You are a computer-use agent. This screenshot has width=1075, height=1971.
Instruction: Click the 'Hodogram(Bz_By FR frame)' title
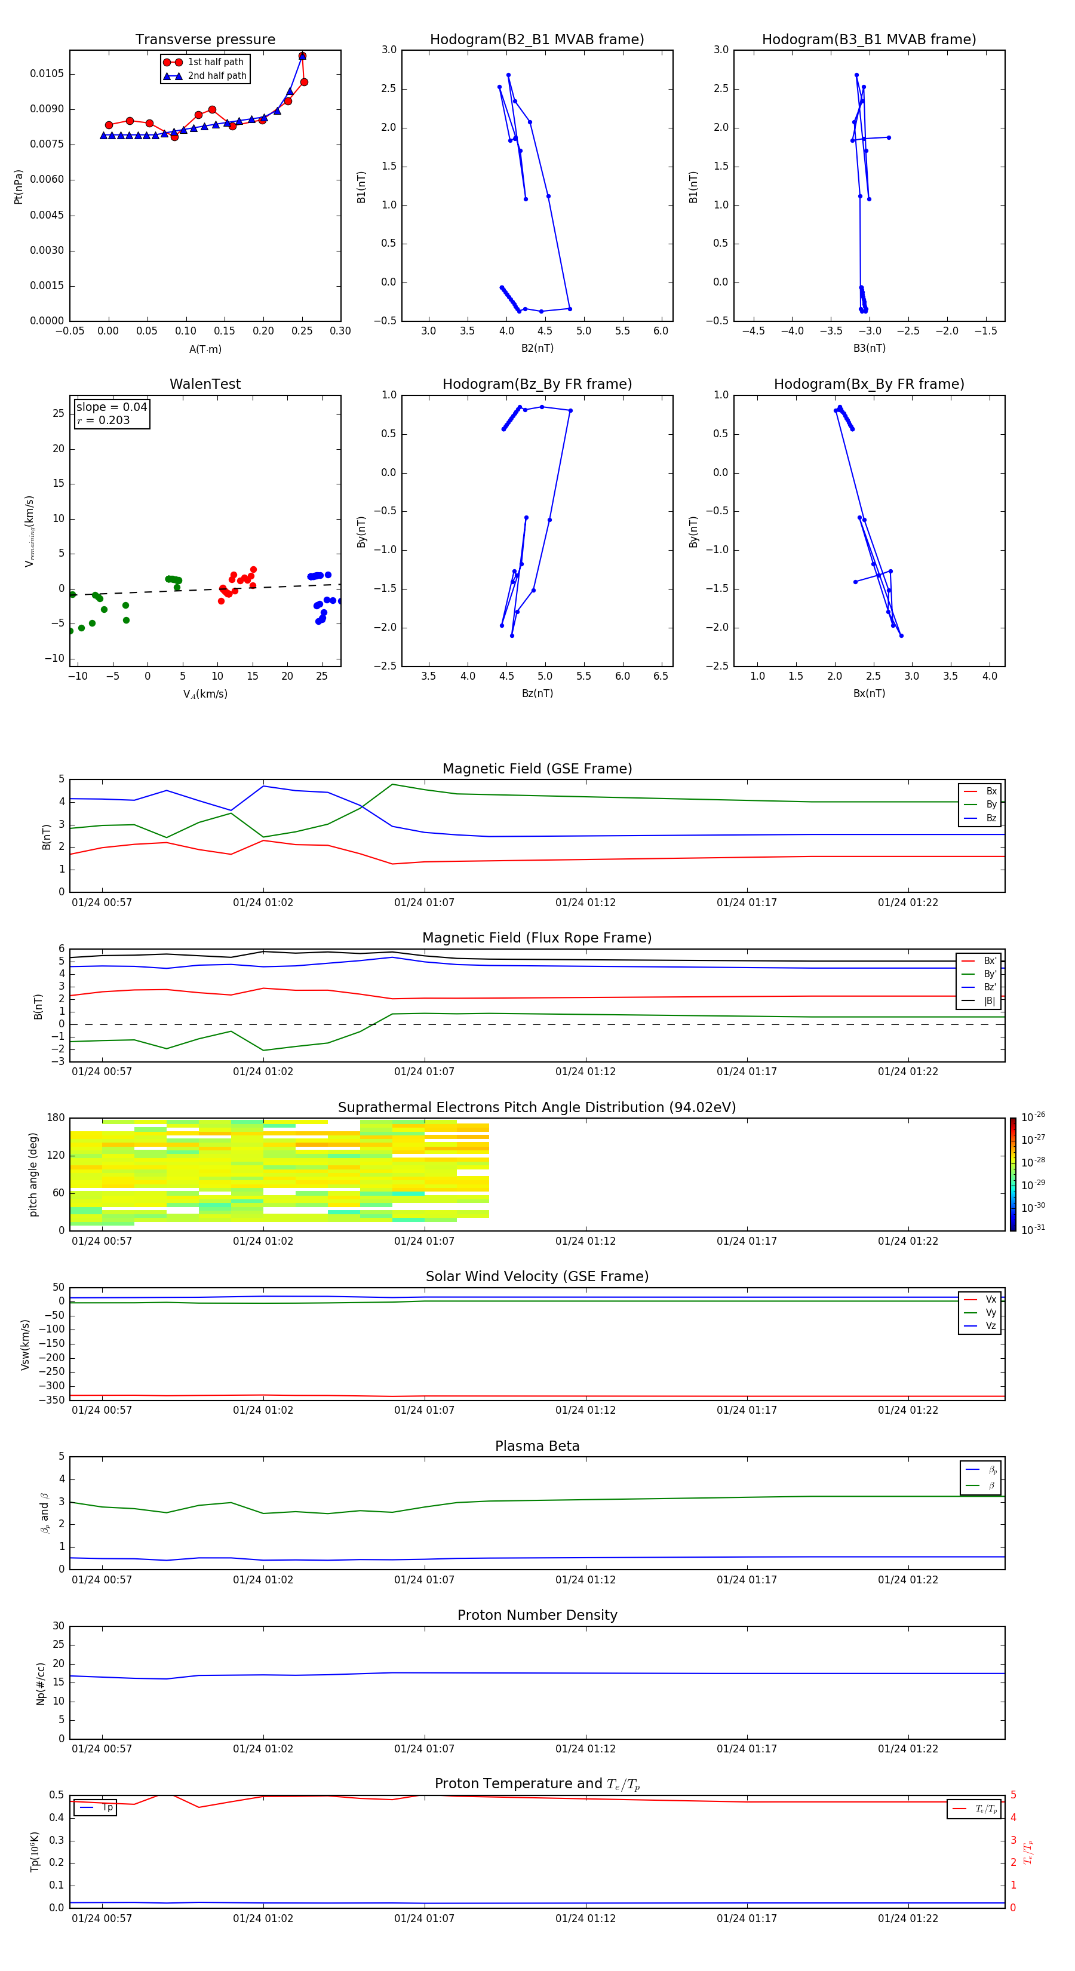537,384
